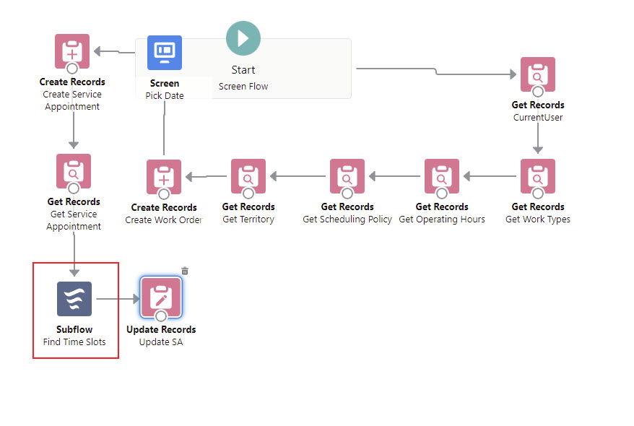Click the Update SA records icon

tap(161, 297)
